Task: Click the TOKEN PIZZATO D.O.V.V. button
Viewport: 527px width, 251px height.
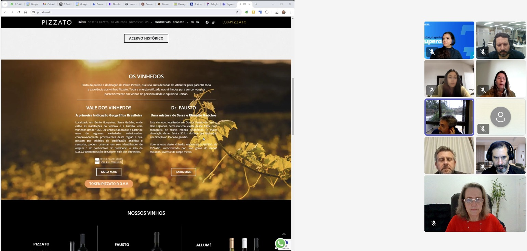Action: (x=109, y=184)
